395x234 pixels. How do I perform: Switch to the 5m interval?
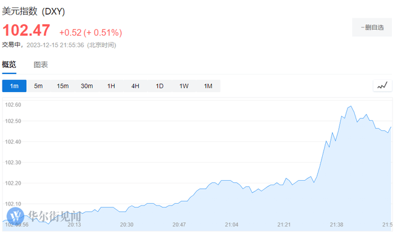[x=38, y=86]
